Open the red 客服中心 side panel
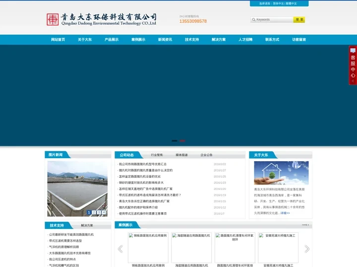 coord(353,65)
